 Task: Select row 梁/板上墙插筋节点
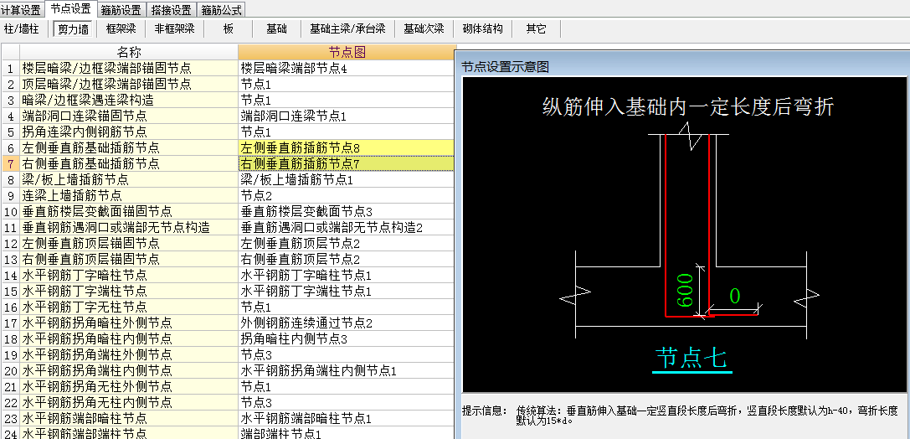pyautogui.click(x=129, y=180)
